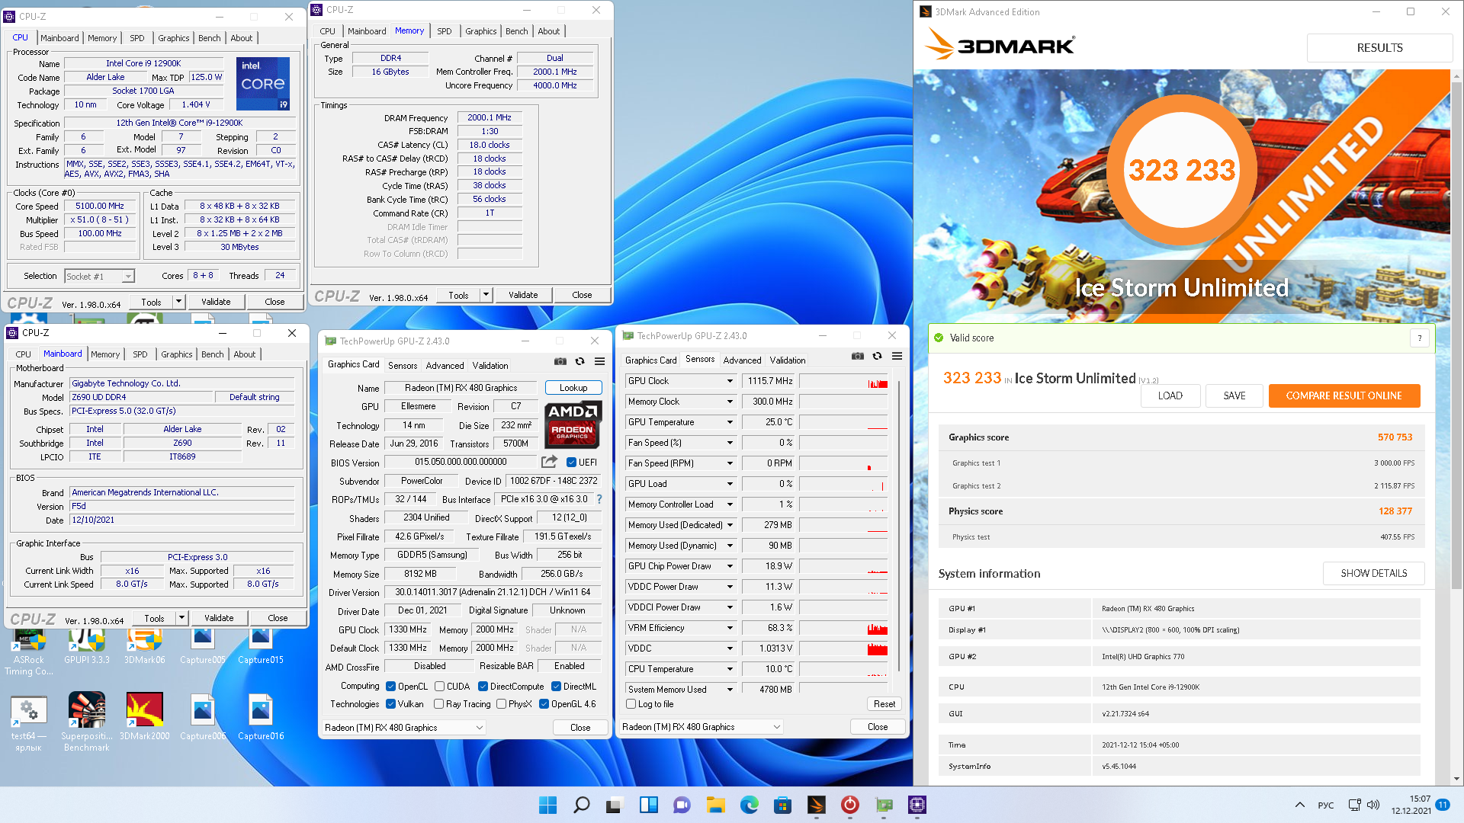Open Tools dropdown arrow in CPU-Z Memory window
The image size is (1464, 823).
pyautogui.click(x=486, y=295)
